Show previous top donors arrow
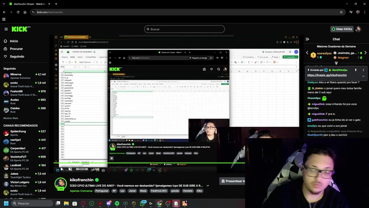 pos(307,53)
